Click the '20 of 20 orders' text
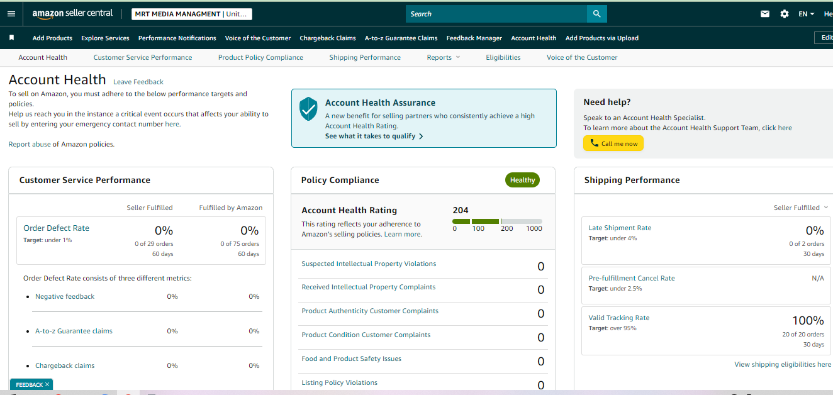The height and width of the screenshot is (395, 833). coord(803,334)
